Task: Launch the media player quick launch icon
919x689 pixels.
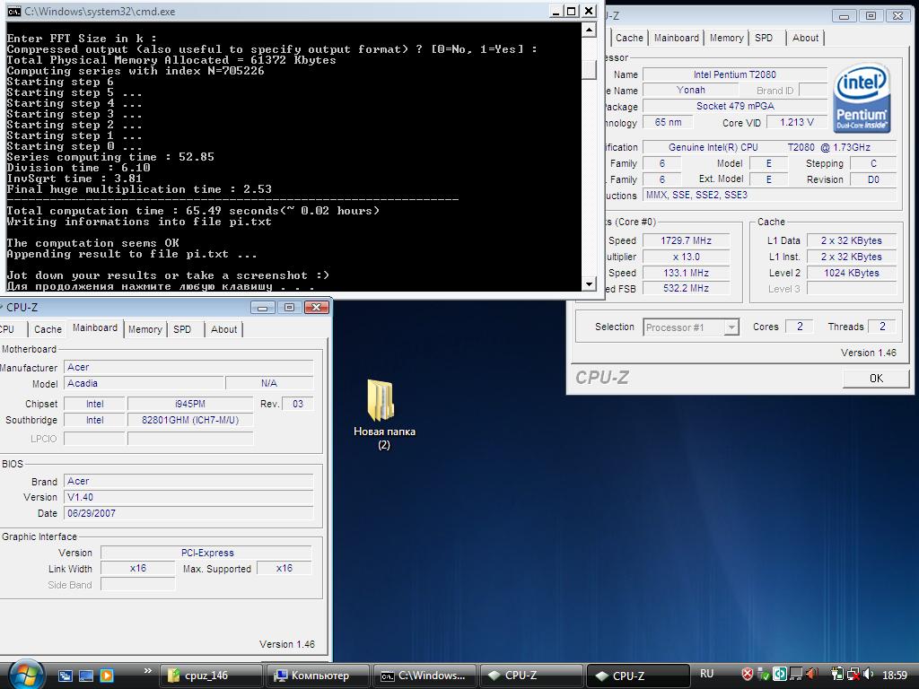Action: click(x=107, y=676)
